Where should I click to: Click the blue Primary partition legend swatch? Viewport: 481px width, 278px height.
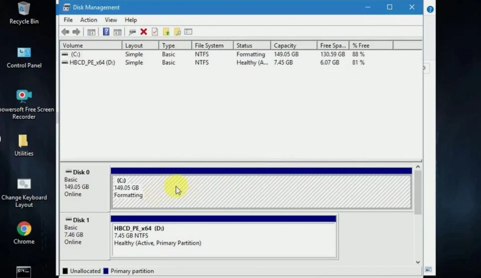[106, 271]
